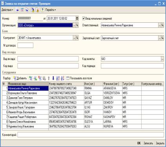Move selected row down with blue arrow icon
Image resolution: width=166 pixels, height=147 pixels.
point(53,78)
